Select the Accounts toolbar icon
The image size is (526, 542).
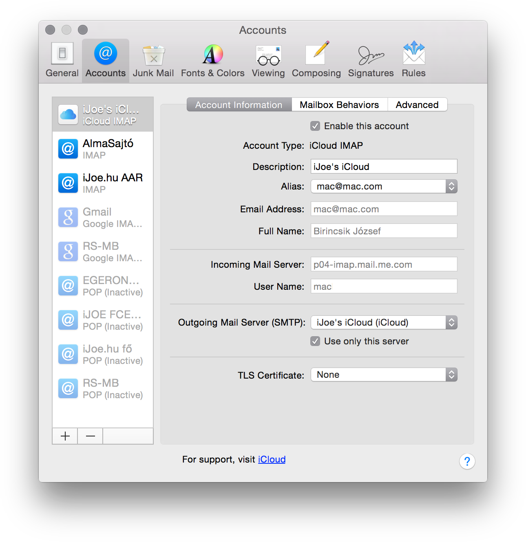(106, 60)
